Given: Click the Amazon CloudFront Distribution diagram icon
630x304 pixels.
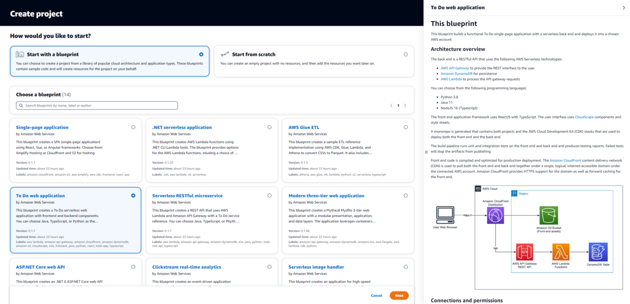Looking at the screenshot, I should (x=495, y=215).
